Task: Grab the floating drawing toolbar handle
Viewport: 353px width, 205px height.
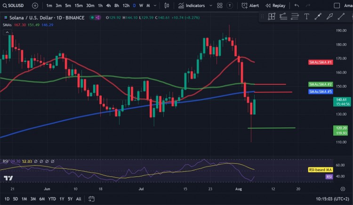Action: click(262, 16)
